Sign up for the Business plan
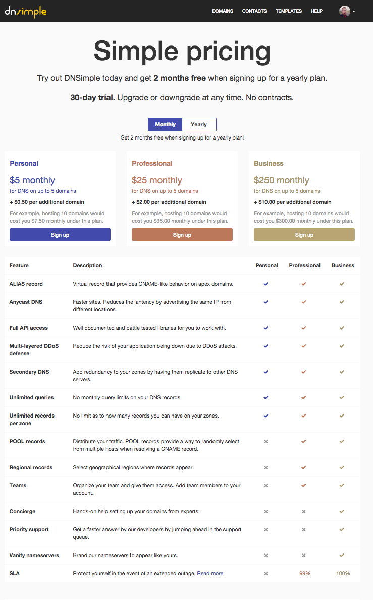 [x=304, y=235]
